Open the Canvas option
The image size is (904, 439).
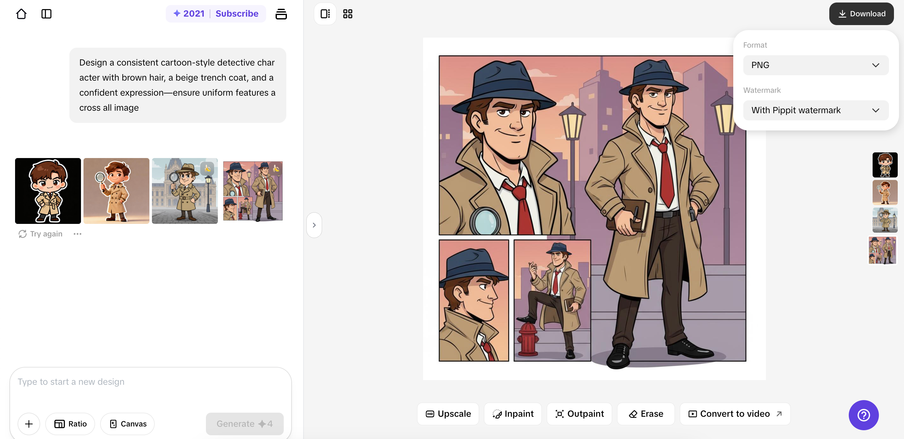click(127, 424)
